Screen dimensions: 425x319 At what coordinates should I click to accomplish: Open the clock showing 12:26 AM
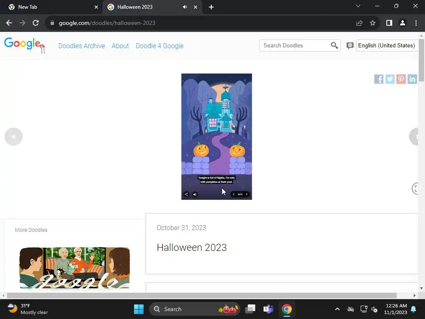click(x=396, y=309)
